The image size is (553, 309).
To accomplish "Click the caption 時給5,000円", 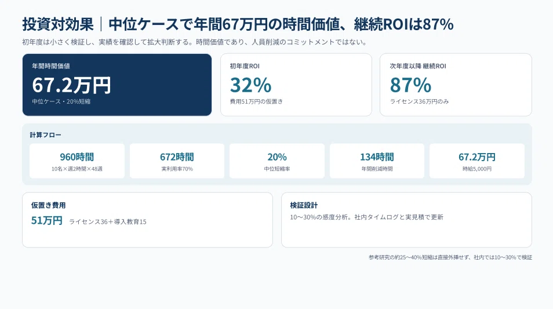I will [x=477, y=169].
